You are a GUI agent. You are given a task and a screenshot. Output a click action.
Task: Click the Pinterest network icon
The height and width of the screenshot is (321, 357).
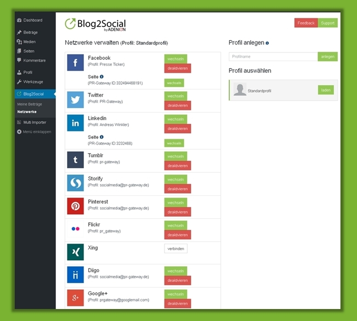pyautogui.click(x=75, y=206)
